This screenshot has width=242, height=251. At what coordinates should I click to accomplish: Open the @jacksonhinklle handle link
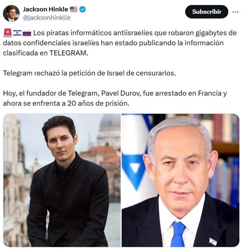pyautogui.click(x=46, y=18)
